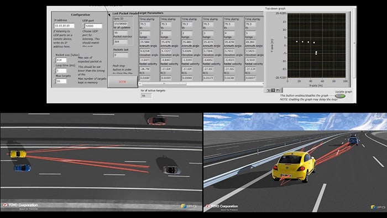Click the Packets lost indicator field

tap(121, 55)
